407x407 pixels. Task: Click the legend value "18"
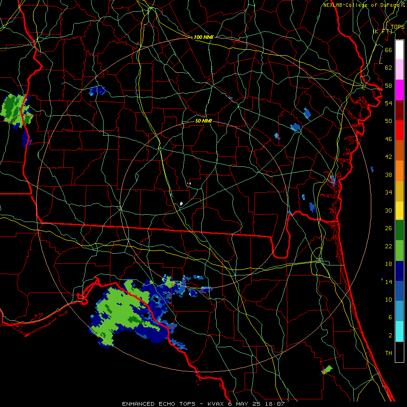(388, 264)
